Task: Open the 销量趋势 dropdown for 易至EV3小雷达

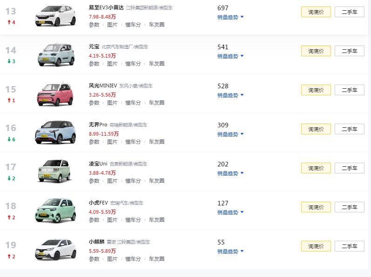Action: (230, 17)
